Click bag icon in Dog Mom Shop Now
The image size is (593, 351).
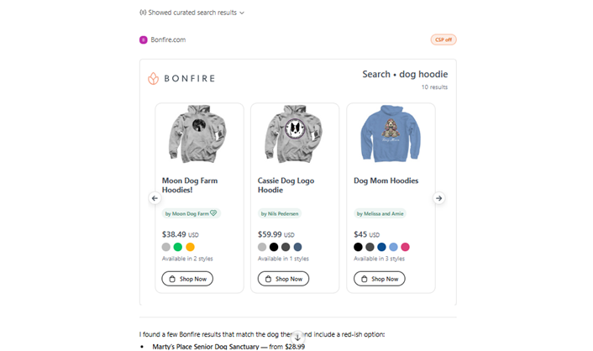pyautogui.click(x=365, y=279)
